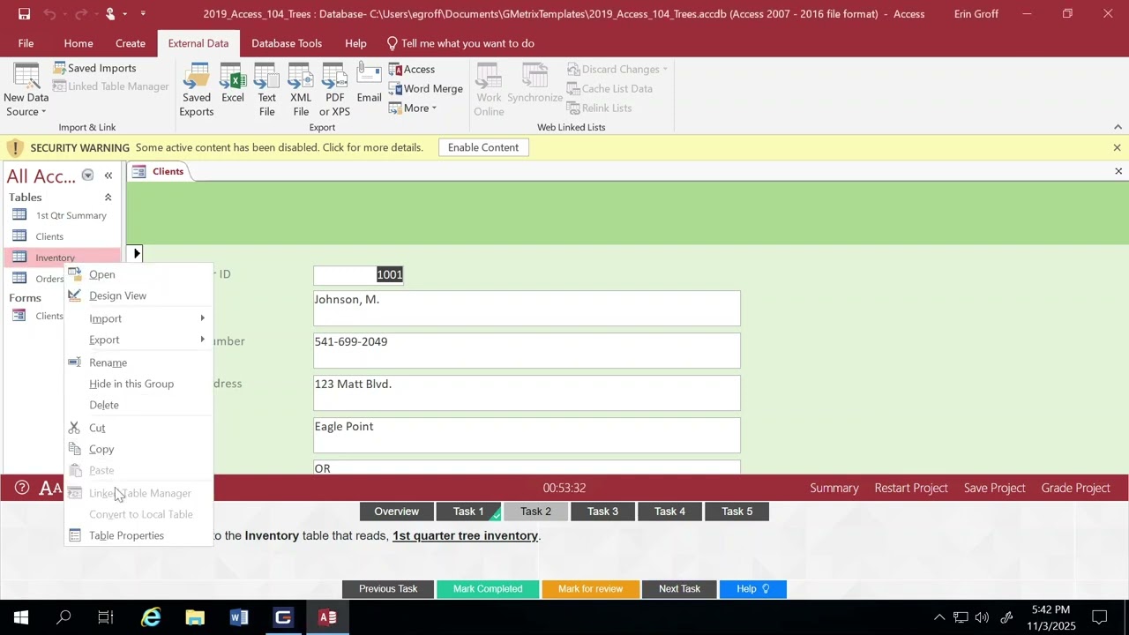Open the Database Tools tab
Image resolution: width=1129 pixels, height=635 pixels.
287,43
